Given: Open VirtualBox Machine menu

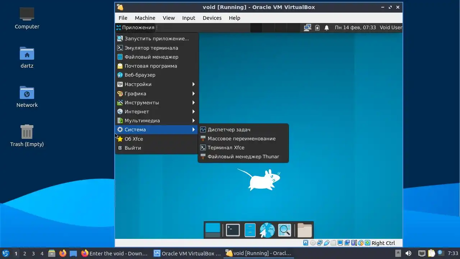Looking at the screenshot, I should (145, 18).
